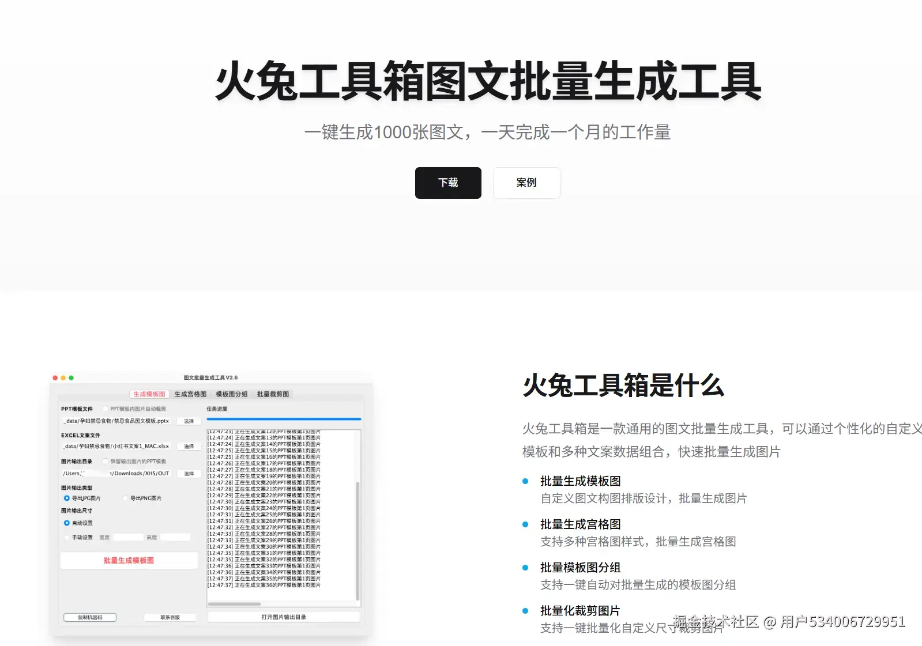Click the 联系客服 button
922x646 pixels.
tap(170, 617)
